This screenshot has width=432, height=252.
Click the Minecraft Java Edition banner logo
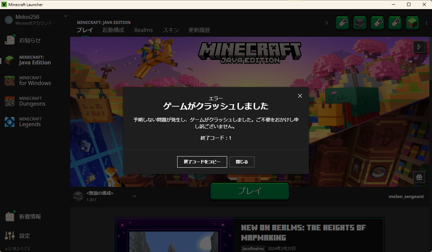250,53
